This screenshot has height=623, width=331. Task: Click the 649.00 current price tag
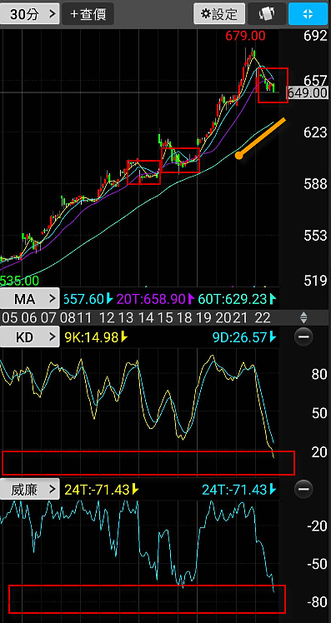coord(308,93)
